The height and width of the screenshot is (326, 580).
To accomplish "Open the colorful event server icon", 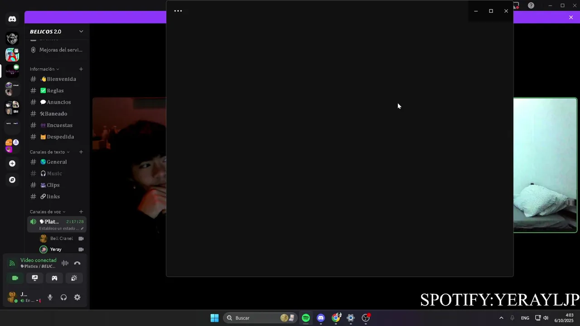I will [x=12, y=55].
